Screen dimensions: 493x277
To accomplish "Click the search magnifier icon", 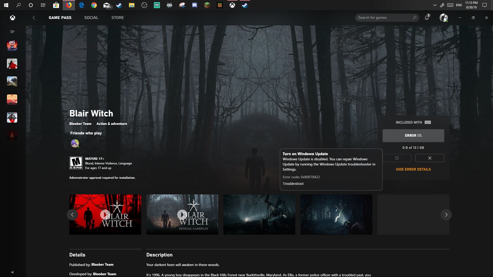I will coord(414,18).
